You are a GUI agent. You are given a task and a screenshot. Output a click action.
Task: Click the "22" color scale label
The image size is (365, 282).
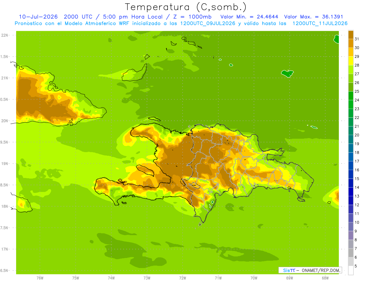tap(357, 117)
